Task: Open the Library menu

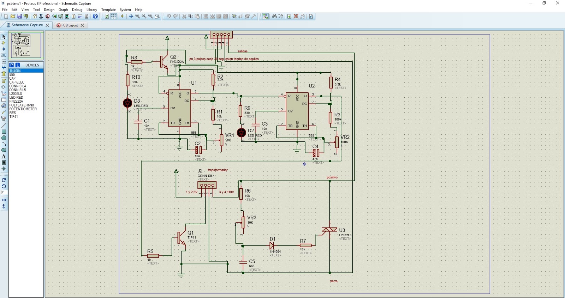Action: [x=92, y=10]
